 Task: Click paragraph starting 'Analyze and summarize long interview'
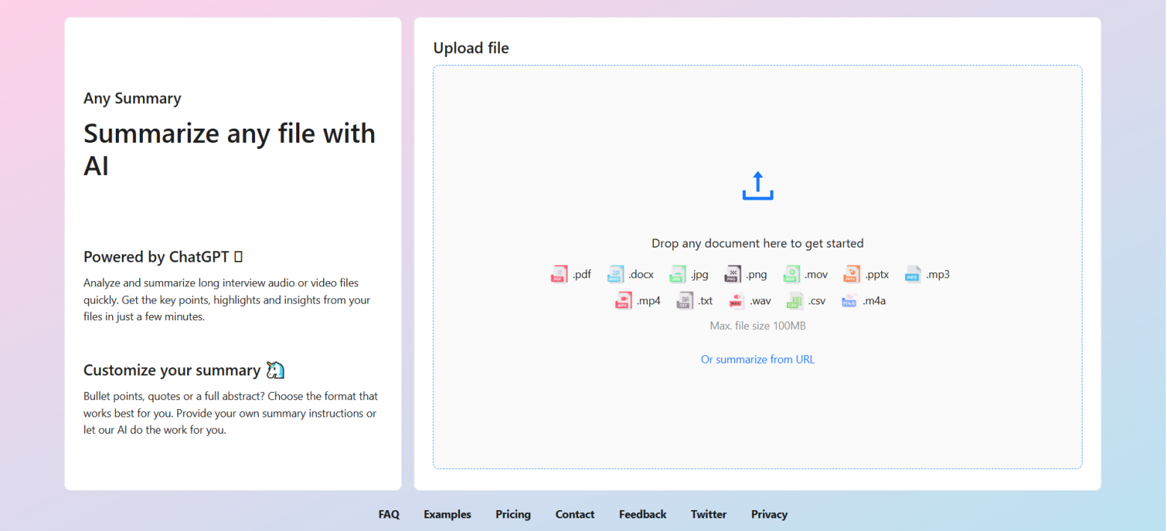(x=227, y=300)
